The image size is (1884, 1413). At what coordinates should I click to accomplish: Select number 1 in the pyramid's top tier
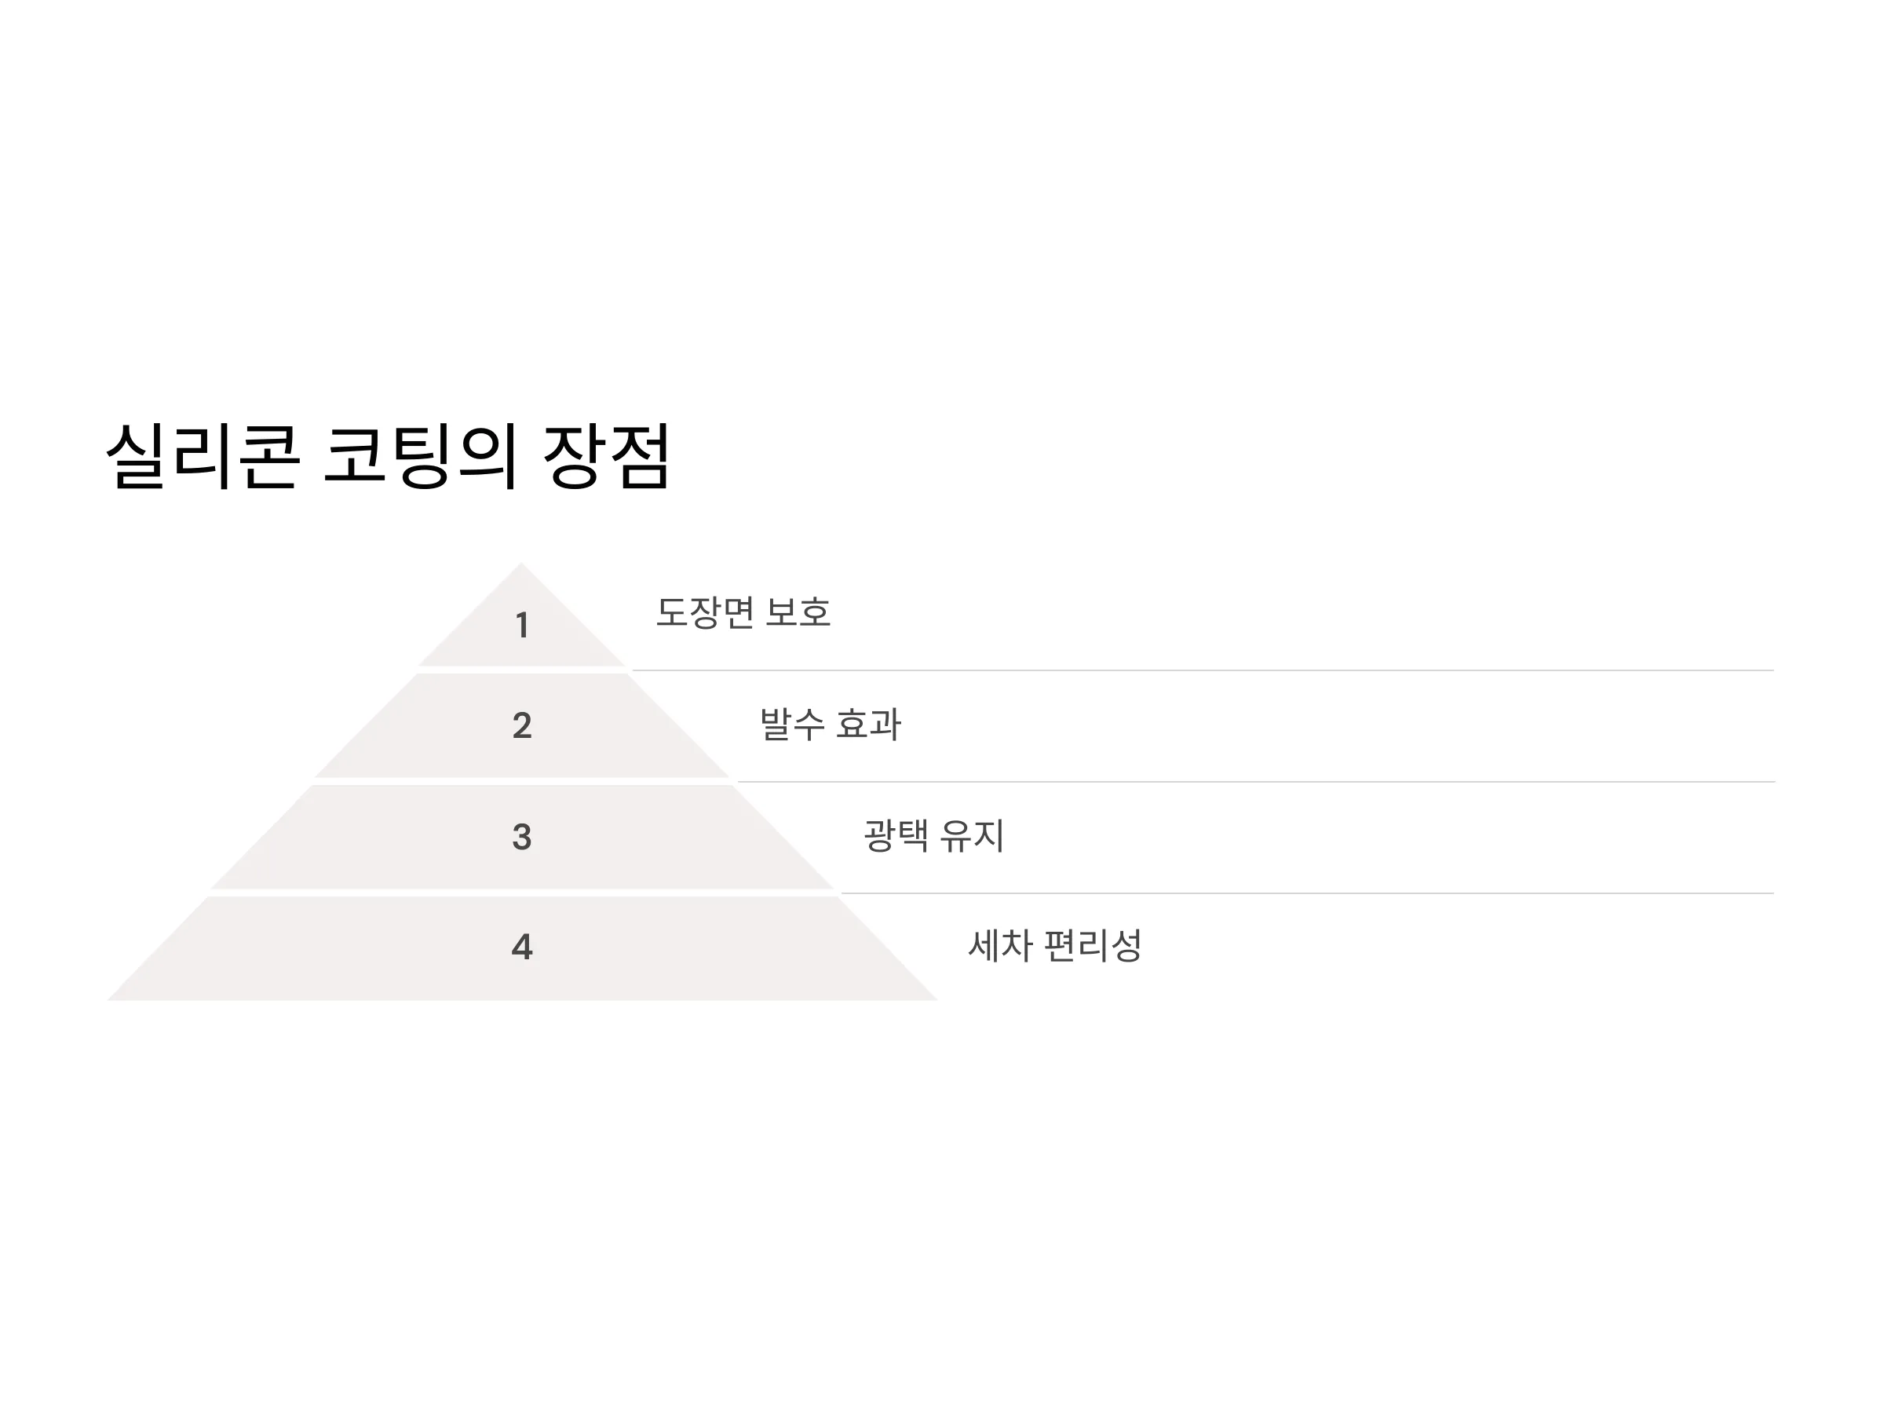point(522,625)
